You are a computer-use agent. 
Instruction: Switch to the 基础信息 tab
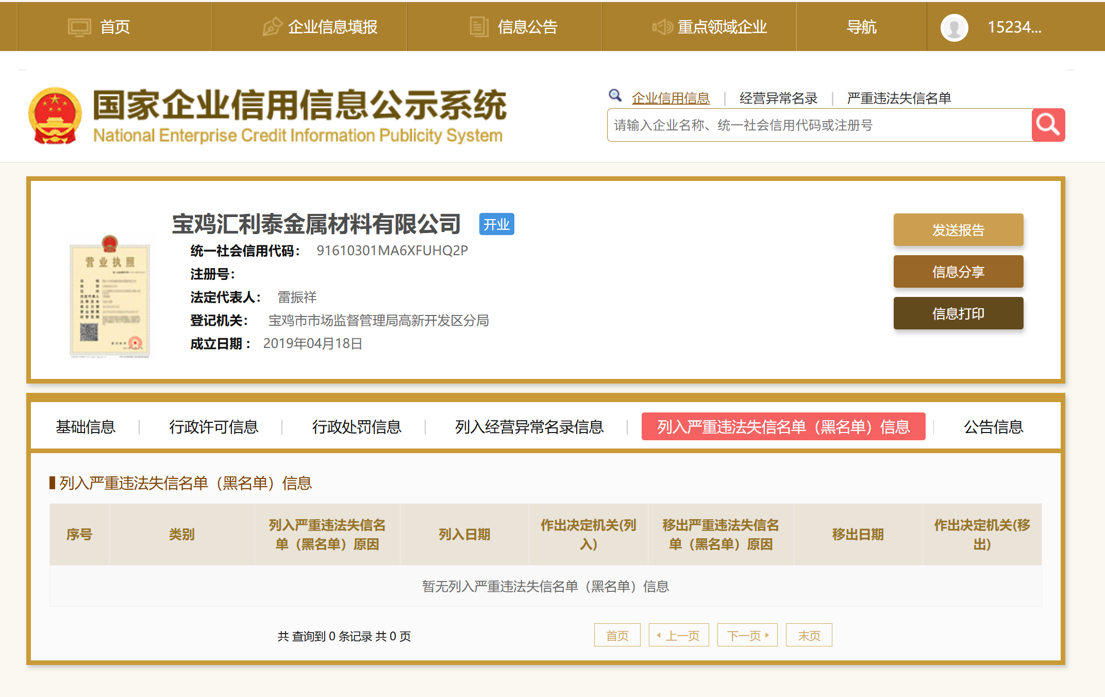point(86,427)
